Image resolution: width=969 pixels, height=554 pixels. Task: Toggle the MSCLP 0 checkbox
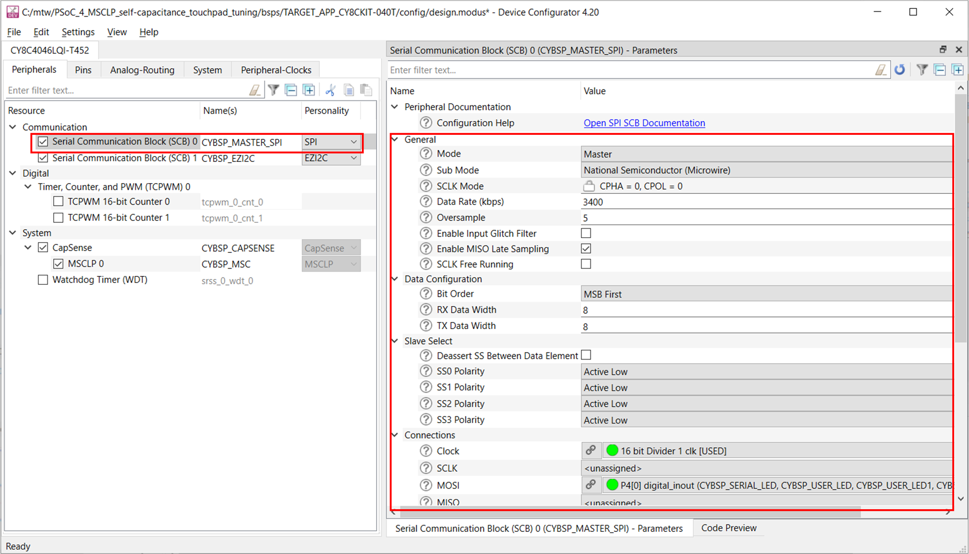58,264
